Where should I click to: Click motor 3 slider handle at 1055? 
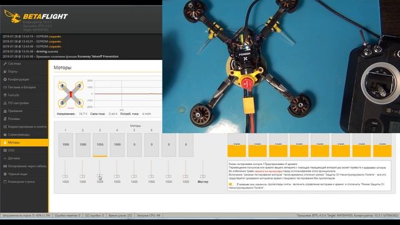(x=100, y=176)
